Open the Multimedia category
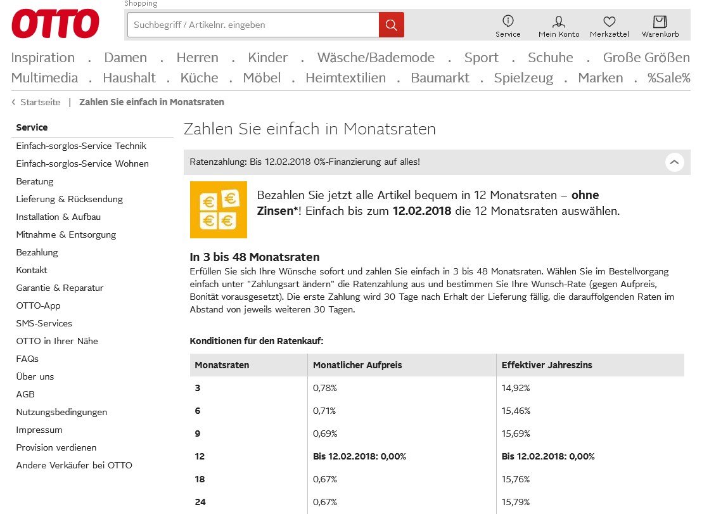Screen dimensions: 709x514 click(44, 78)
